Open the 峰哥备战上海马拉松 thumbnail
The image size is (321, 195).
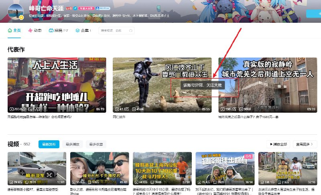163,169
